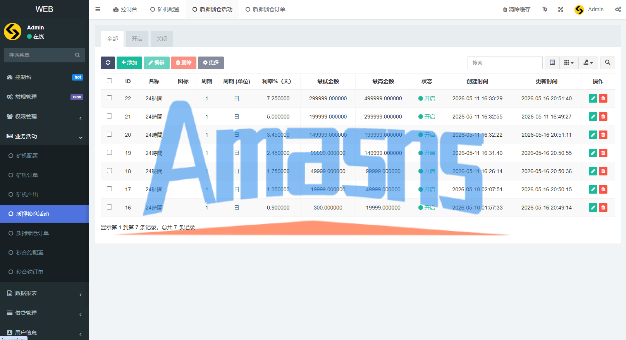This screenshot has height=340, width=626.
Task: Click the edit pencil icon for row ID 16
Action: (x=593, y=208)
